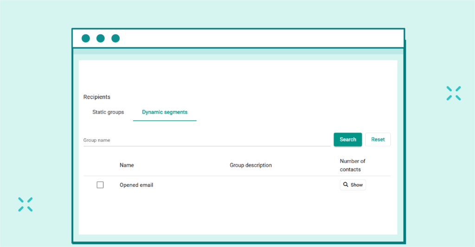This screenshot has height=247, width=475.
Task: Click the Name column header
Action: coord(127,165)
